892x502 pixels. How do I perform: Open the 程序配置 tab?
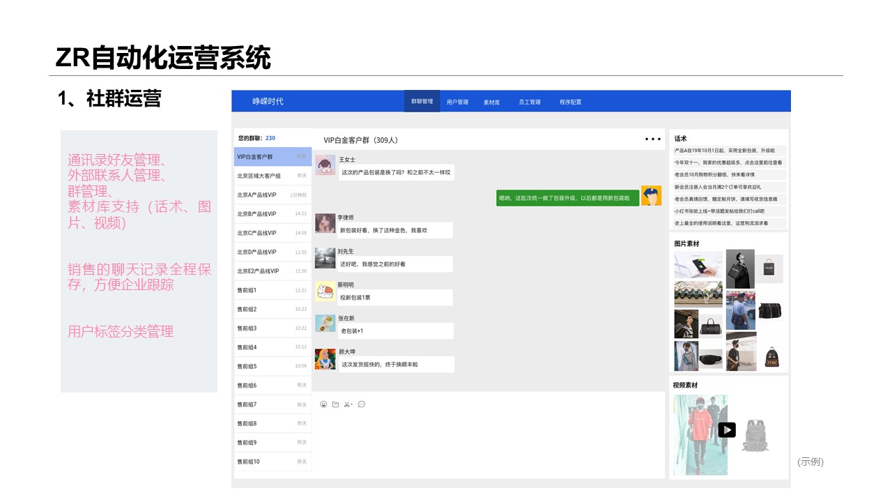click(570, 102)
